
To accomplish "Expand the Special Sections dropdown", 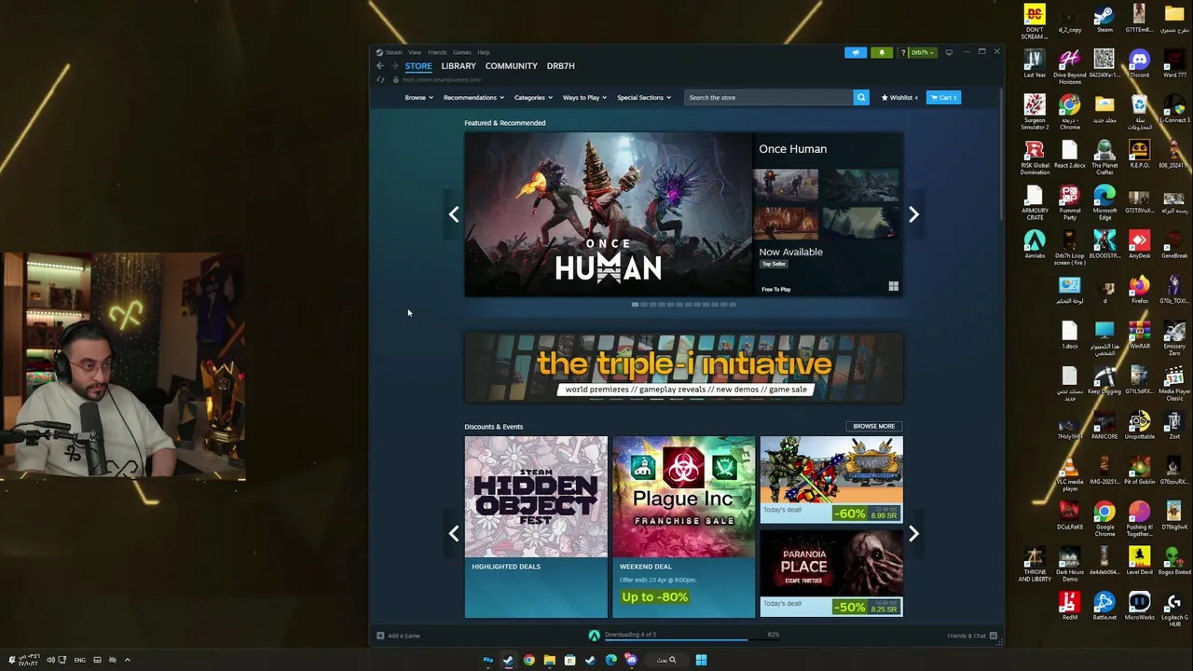I will [x=644, y=97].
